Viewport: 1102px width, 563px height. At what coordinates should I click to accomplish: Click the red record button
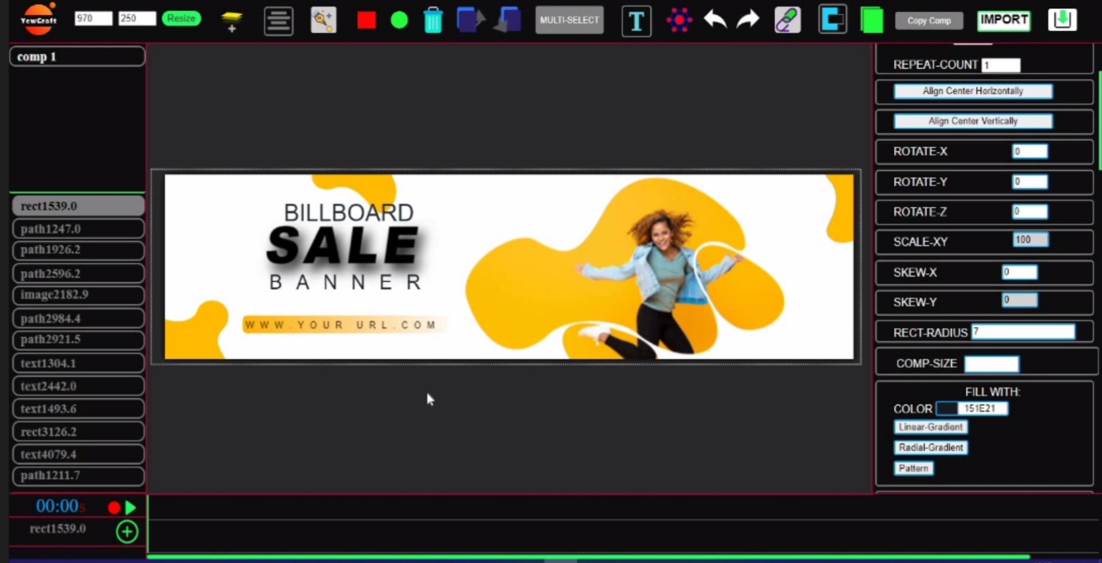point(114,507)
